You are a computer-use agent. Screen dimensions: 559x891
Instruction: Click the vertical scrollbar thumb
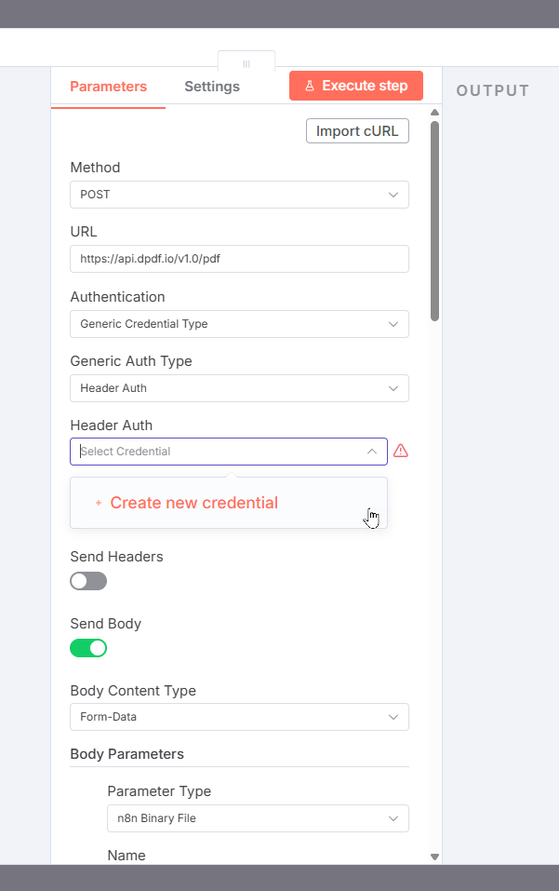[434, 222]
